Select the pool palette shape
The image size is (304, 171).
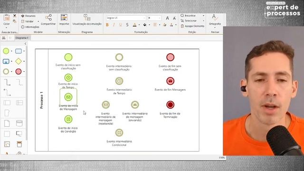pos(7,103)
